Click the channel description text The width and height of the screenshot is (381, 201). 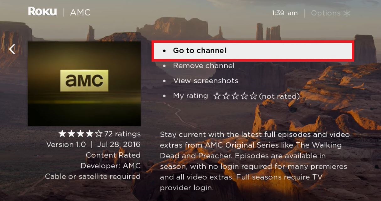click(255, 161)
